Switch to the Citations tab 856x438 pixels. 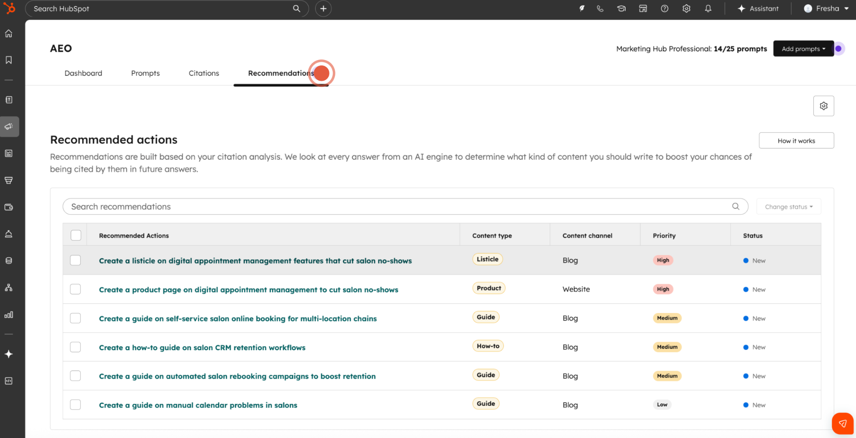204,73
